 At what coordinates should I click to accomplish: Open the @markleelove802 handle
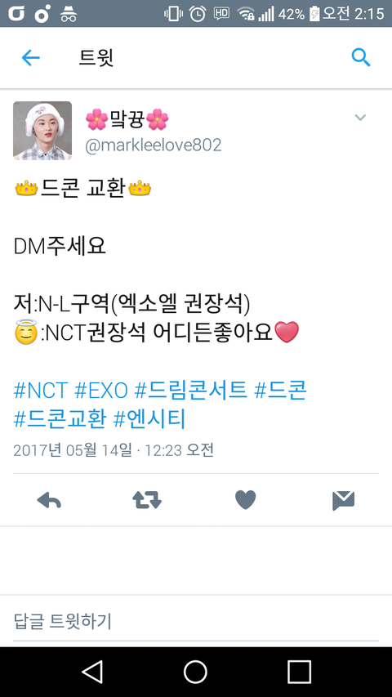(x=153, y=145)
